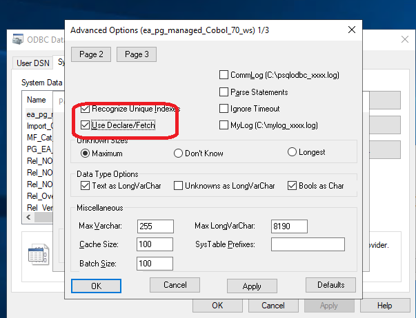Uncheck Text as LongVarChar
Screen dimensions: 416x318
point(86,186)
